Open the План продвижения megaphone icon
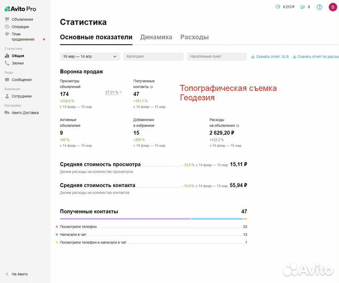 [7, 34]
